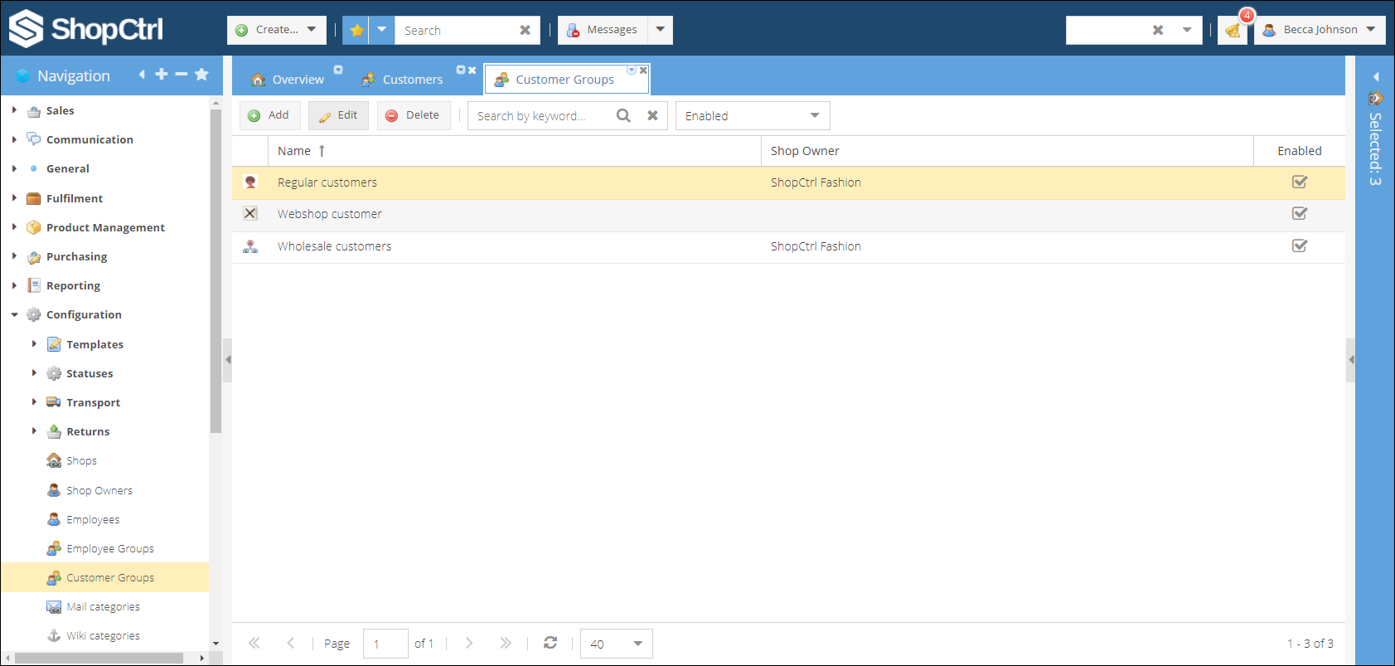Collapse navigation with the left arrow icon
1395x666 pixels.
point(142,75)
